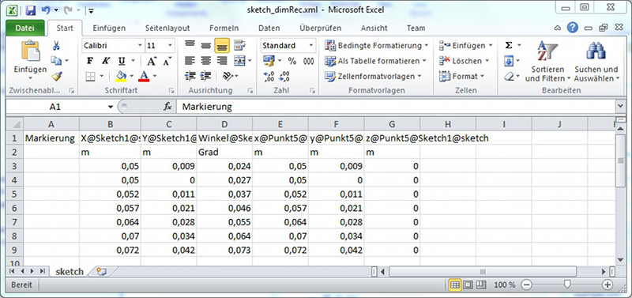Click the accounting currency format icon
This screenshot has width=632, height=298.
pyautogui.click(x=269, y=61)
